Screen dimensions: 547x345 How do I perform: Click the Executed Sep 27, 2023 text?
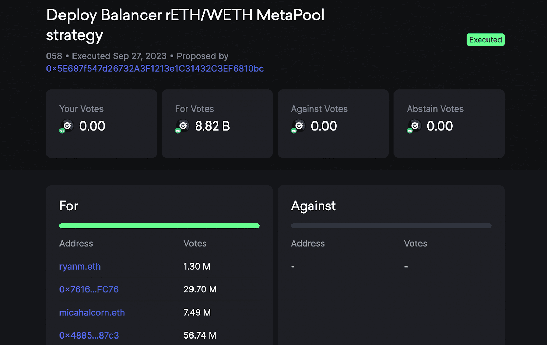(x=119, y=56)
